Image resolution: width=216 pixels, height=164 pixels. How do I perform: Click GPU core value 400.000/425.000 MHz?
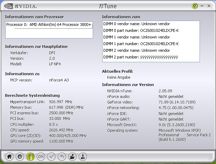pos(68,136)
